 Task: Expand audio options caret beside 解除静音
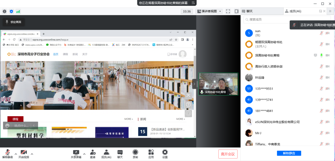pyautogui.click(x=16, y=154)
